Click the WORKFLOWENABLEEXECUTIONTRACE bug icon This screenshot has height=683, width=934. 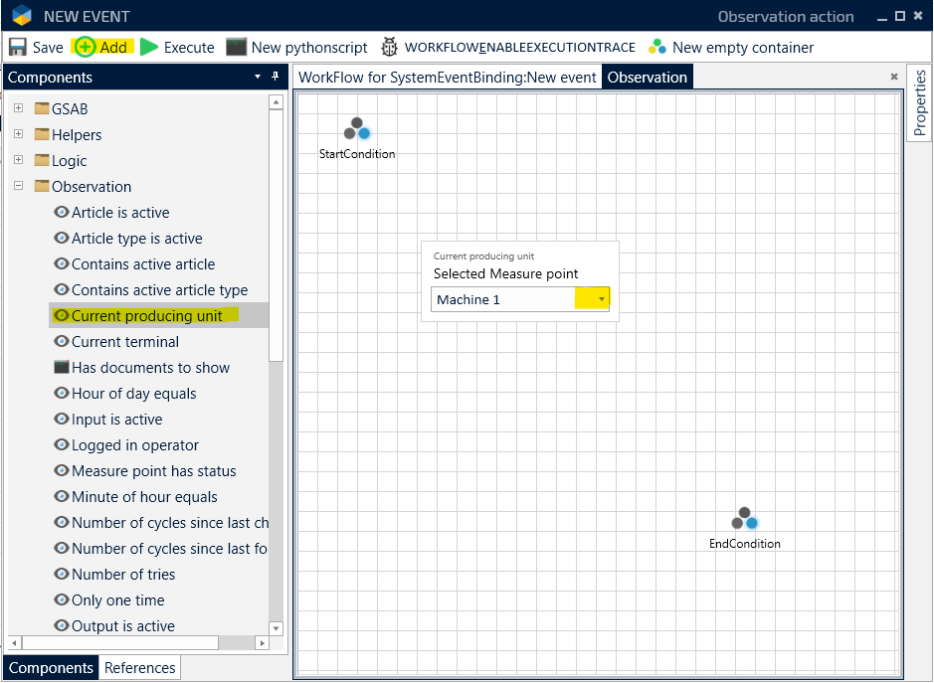point(389,47)
